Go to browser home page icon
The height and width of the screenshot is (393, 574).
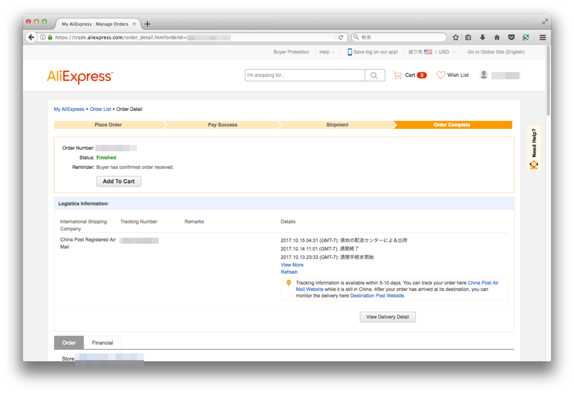click(497, 38)
